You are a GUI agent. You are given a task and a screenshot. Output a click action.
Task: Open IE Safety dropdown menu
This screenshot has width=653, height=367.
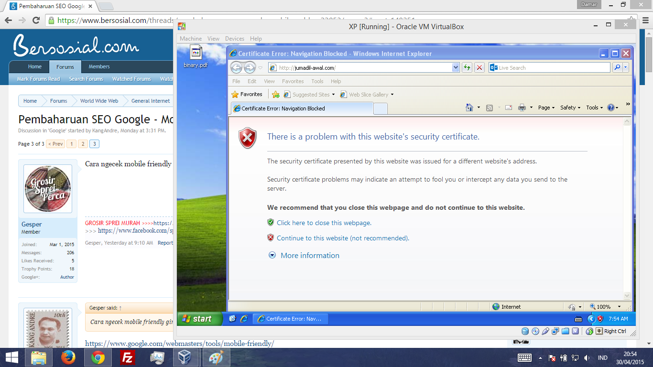(x=570, y=108)
